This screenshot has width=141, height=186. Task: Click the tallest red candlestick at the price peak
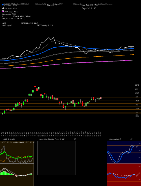pyautogui.click(x=35, y=87)
